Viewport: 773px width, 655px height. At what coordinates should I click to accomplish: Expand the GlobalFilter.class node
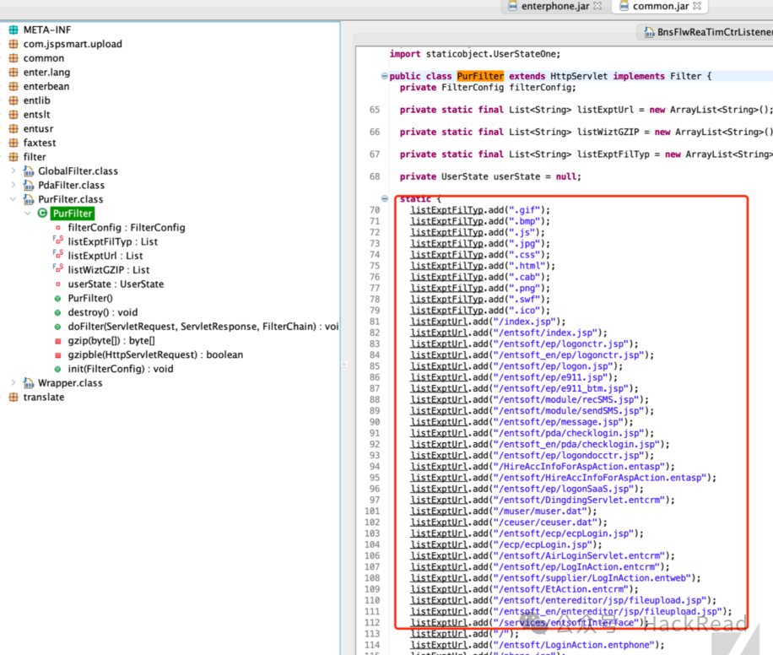[x=14, y=171]
